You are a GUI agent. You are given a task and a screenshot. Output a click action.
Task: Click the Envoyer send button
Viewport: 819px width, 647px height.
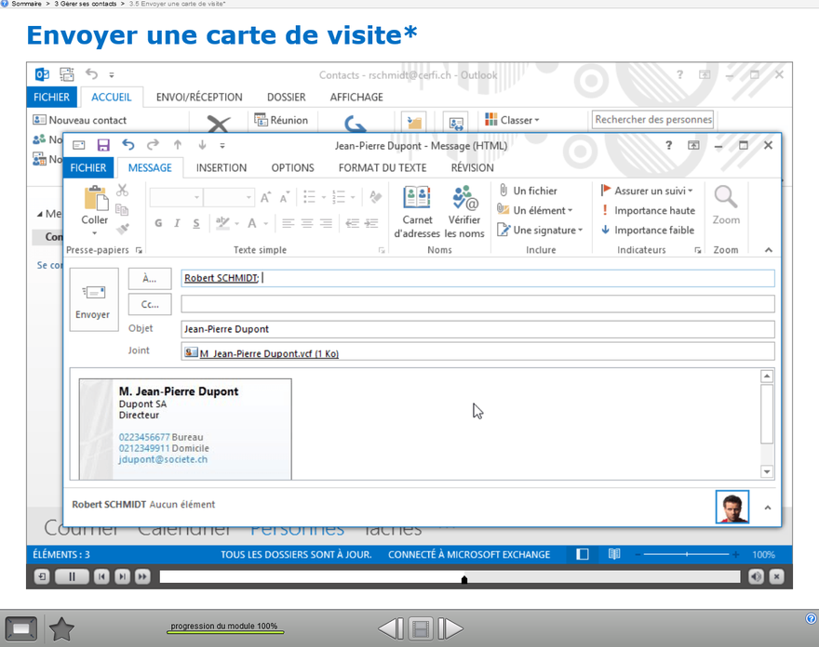[94, 299]
